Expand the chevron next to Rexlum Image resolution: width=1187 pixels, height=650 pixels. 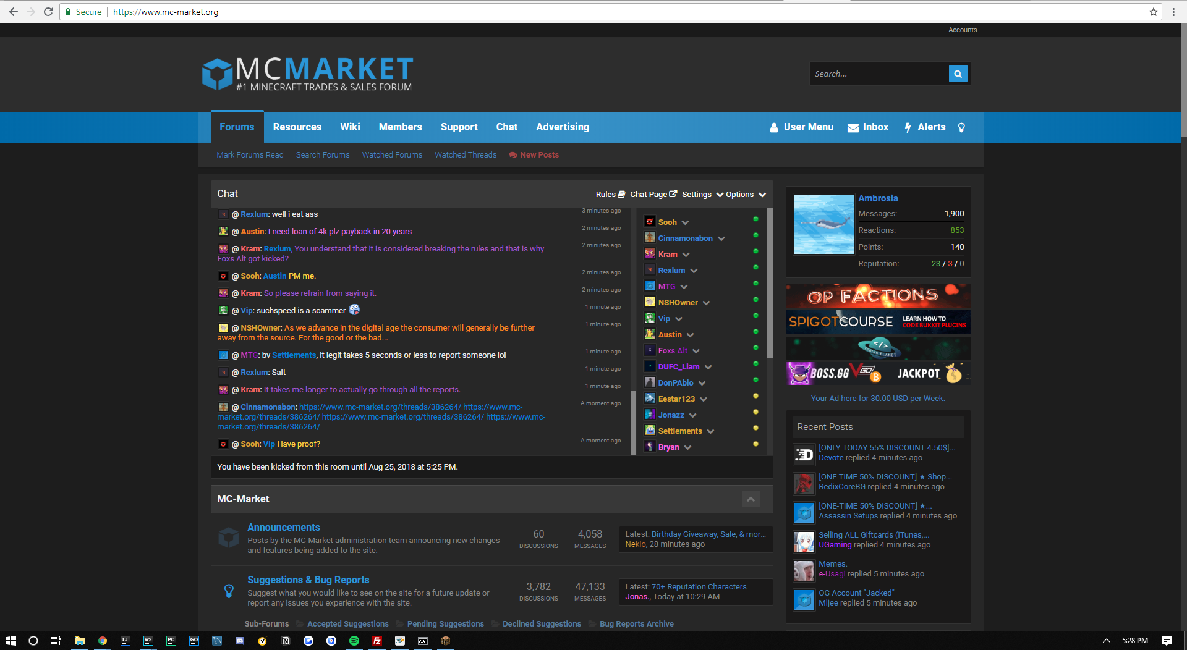[694, 271]
